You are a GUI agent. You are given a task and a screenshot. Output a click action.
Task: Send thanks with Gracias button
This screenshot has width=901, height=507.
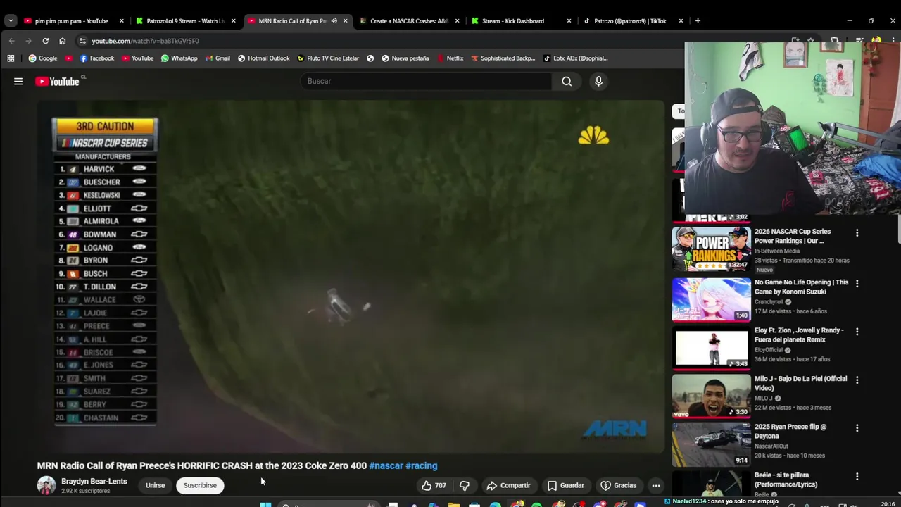(x=618, y=485)
